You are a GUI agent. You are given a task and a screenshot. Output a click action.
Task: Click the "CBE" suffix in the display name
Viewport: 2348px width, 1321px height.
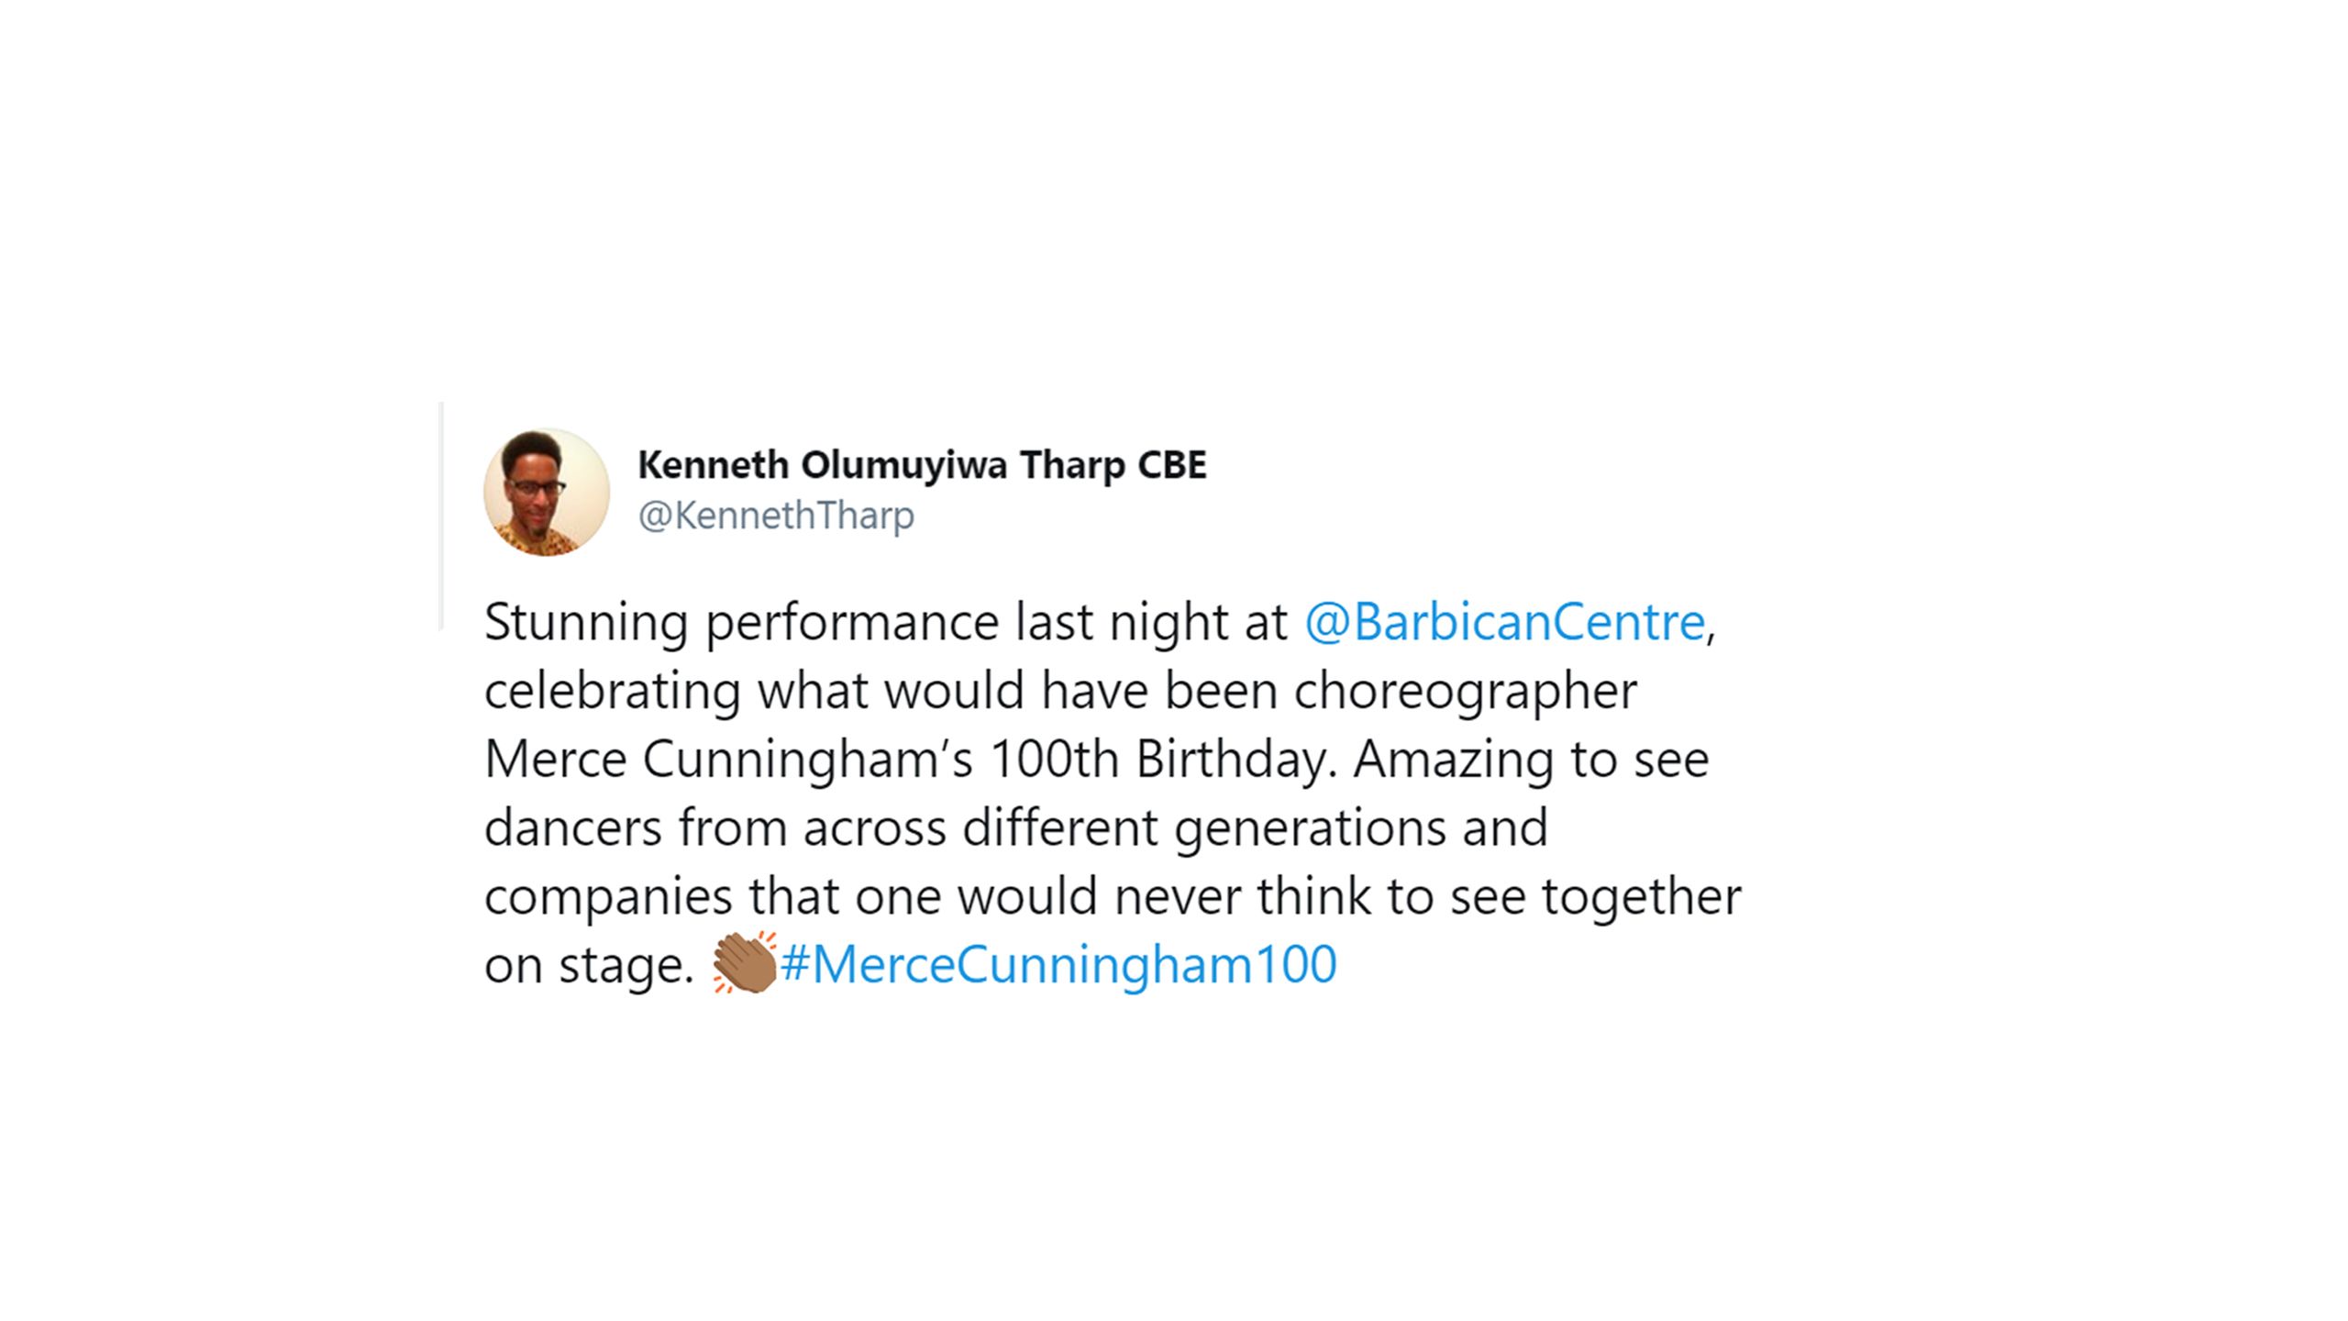tap(1172, 465)
